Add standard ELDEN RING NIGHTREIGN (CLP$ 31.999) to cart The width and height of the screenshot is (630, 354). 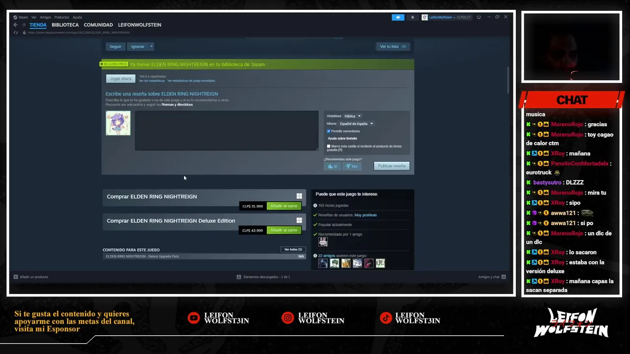click(284, 206)
